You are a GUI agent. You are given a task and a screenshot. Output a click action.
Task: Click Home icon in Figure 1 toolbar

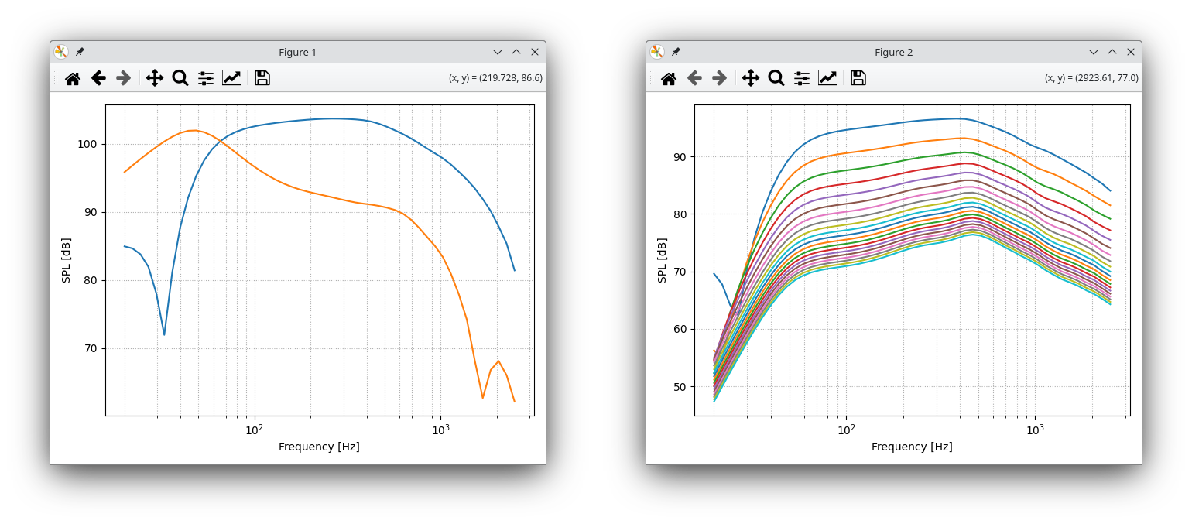pyautogui.click(x=73, y=78)
